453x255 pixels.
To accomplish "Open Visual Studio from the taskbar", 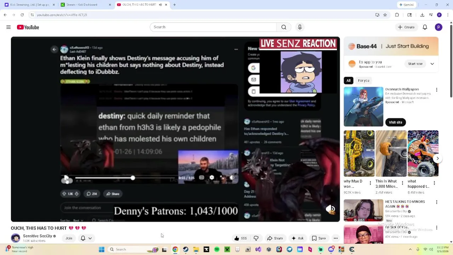I will pyautogui.click(x=258, y=249).
